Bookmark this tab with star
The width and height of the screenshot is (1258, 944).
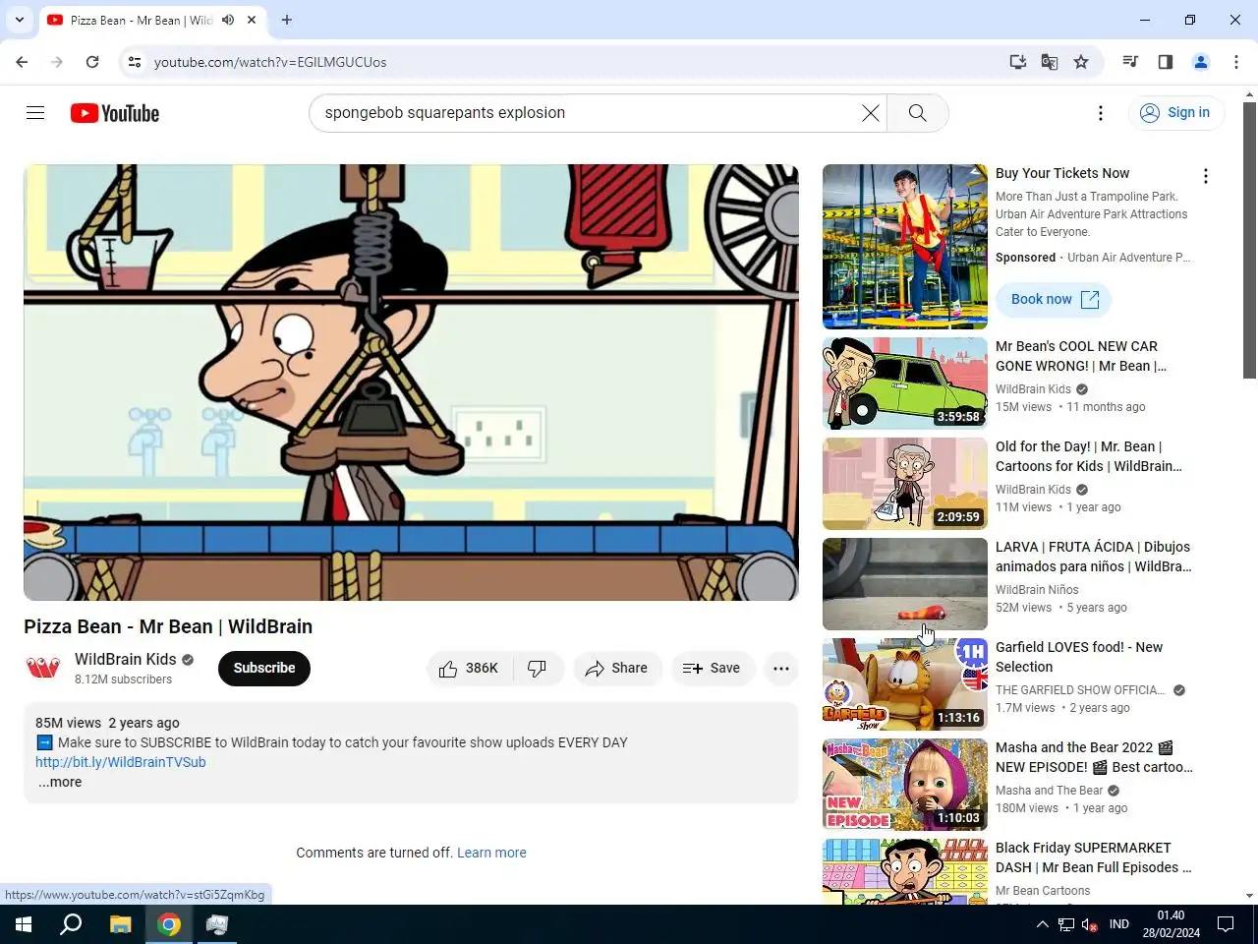coord(1081,62)
